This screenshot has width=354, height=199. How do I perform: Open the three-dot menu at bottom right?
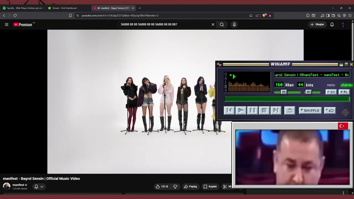click(x=343, y=193)
